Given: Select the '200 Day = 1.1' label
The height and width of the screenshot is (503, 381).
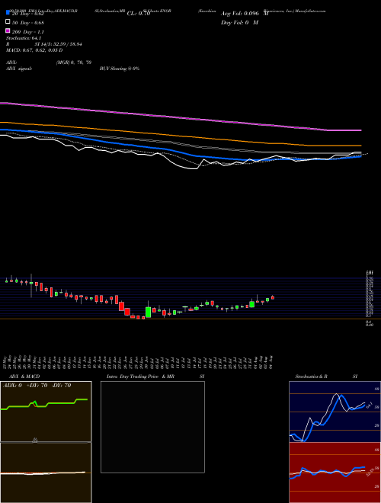Looking at the screenshot, I should [x=27, y=32].
